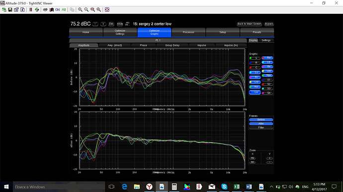Toggle the Dim button
343x192 pixels.
tap(111, 24)
